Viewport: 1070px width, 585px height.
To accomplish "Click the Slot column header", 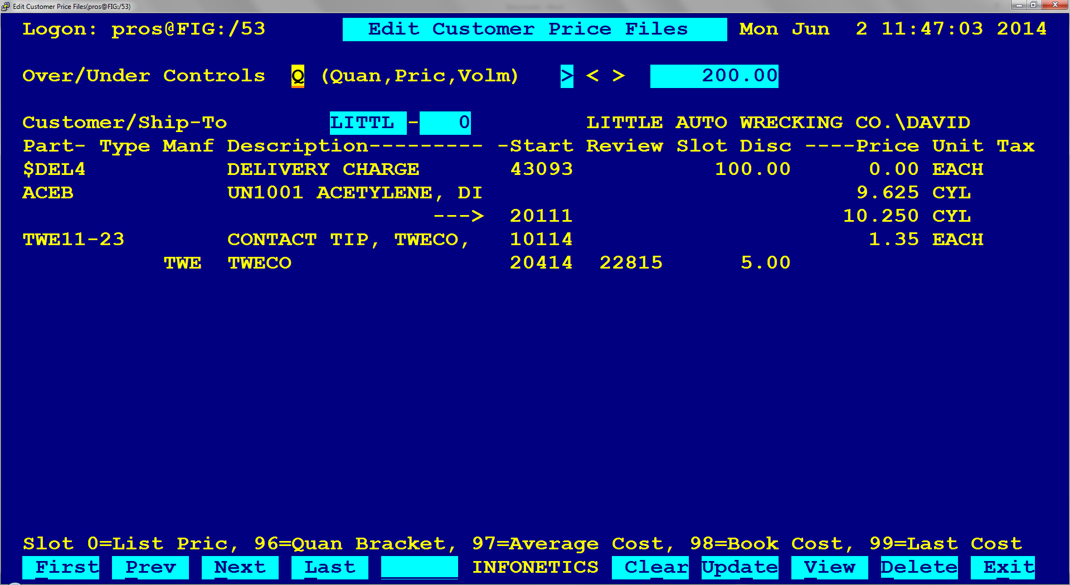I will (702, 146).
